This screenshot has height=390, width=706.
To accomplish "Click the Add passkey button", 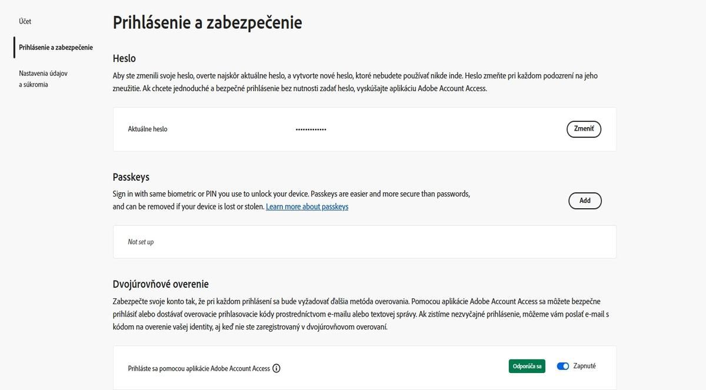I will tap(585, 201).
